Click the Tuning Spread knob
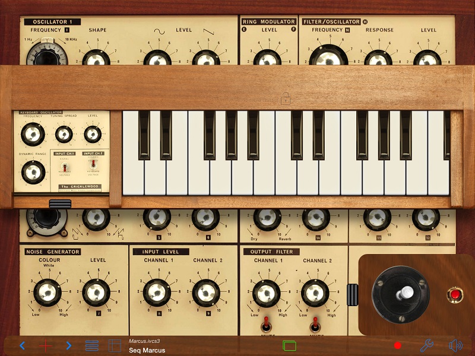Screen dimensions: 475x356 [64, 134]
